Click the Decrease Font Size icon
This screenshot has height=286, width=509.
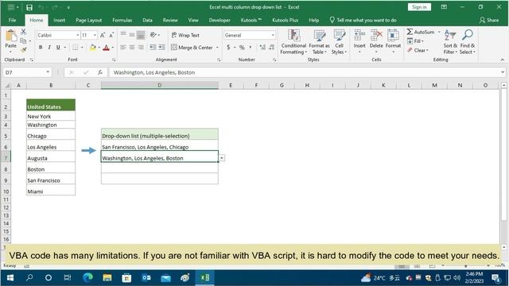pos(111,35)
